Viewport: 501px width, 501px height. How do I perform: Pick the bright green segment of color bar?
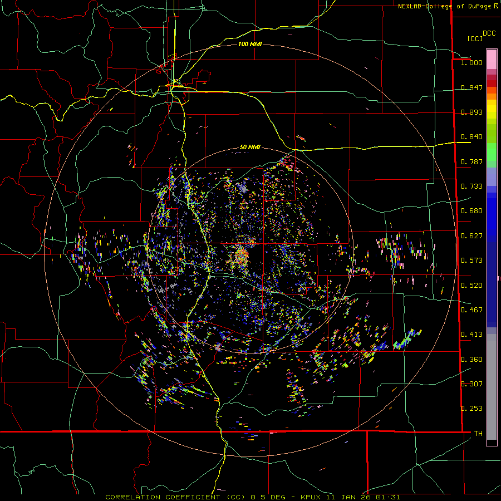coord(492,152)
